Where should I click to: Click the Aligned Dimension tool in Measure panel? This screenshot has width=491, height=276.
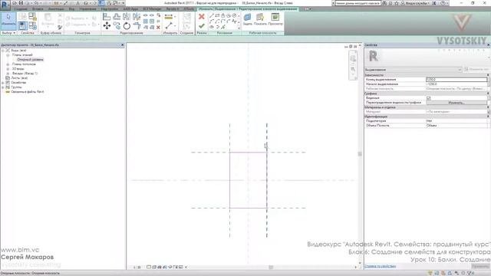[x=169, y=17]
